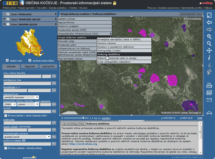The height and width of the screenshot is (159, 215).
Task: Uncheck the Izberi PODLAGO checkbox
Action: coord(8,14)
